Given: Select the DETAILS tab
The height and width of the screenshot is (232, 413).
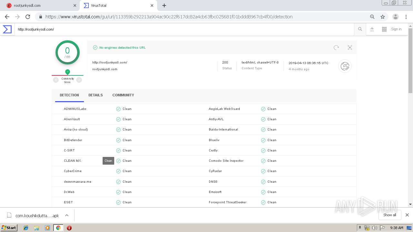Looking at the screenshot, I should coord(96,95).
